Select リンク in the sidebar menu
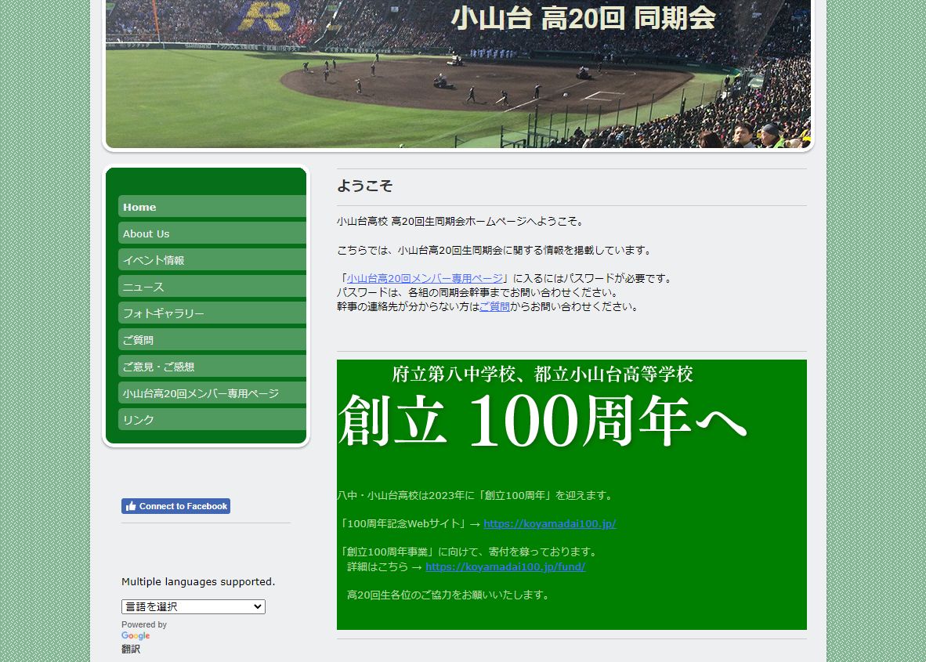Viewport: 926px width, 662px height. pyautogui.click(x=212, y=420)
